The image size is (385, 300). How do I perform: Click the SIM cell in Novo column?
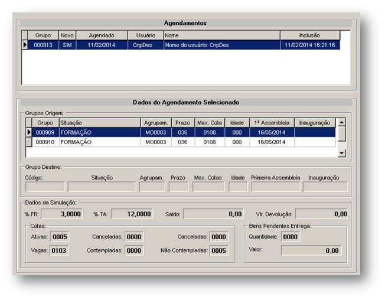click(x=67, y=45)
